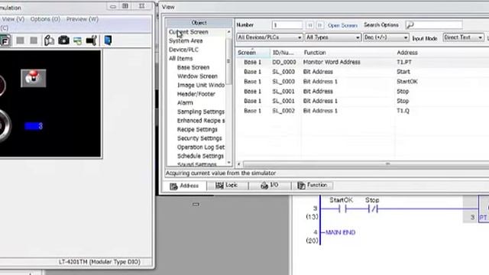489x275 pixels.
Task: Open the Dec (+/-) format dropdown
Action: pos(386,37)
